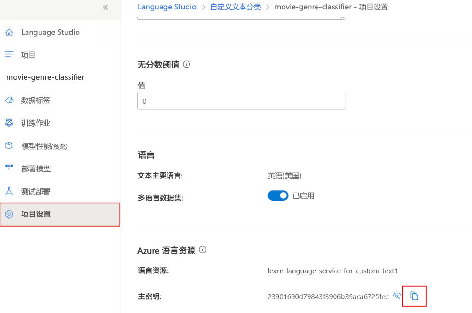Click the 无分数阈值 heading

158,65
